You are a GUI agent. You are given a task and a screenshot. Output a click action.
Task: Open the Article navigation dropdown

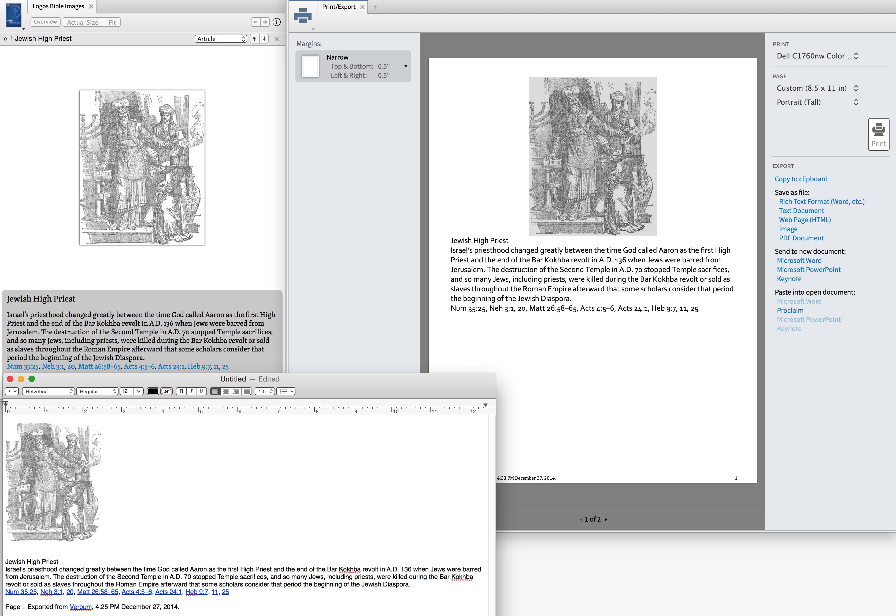221,39
